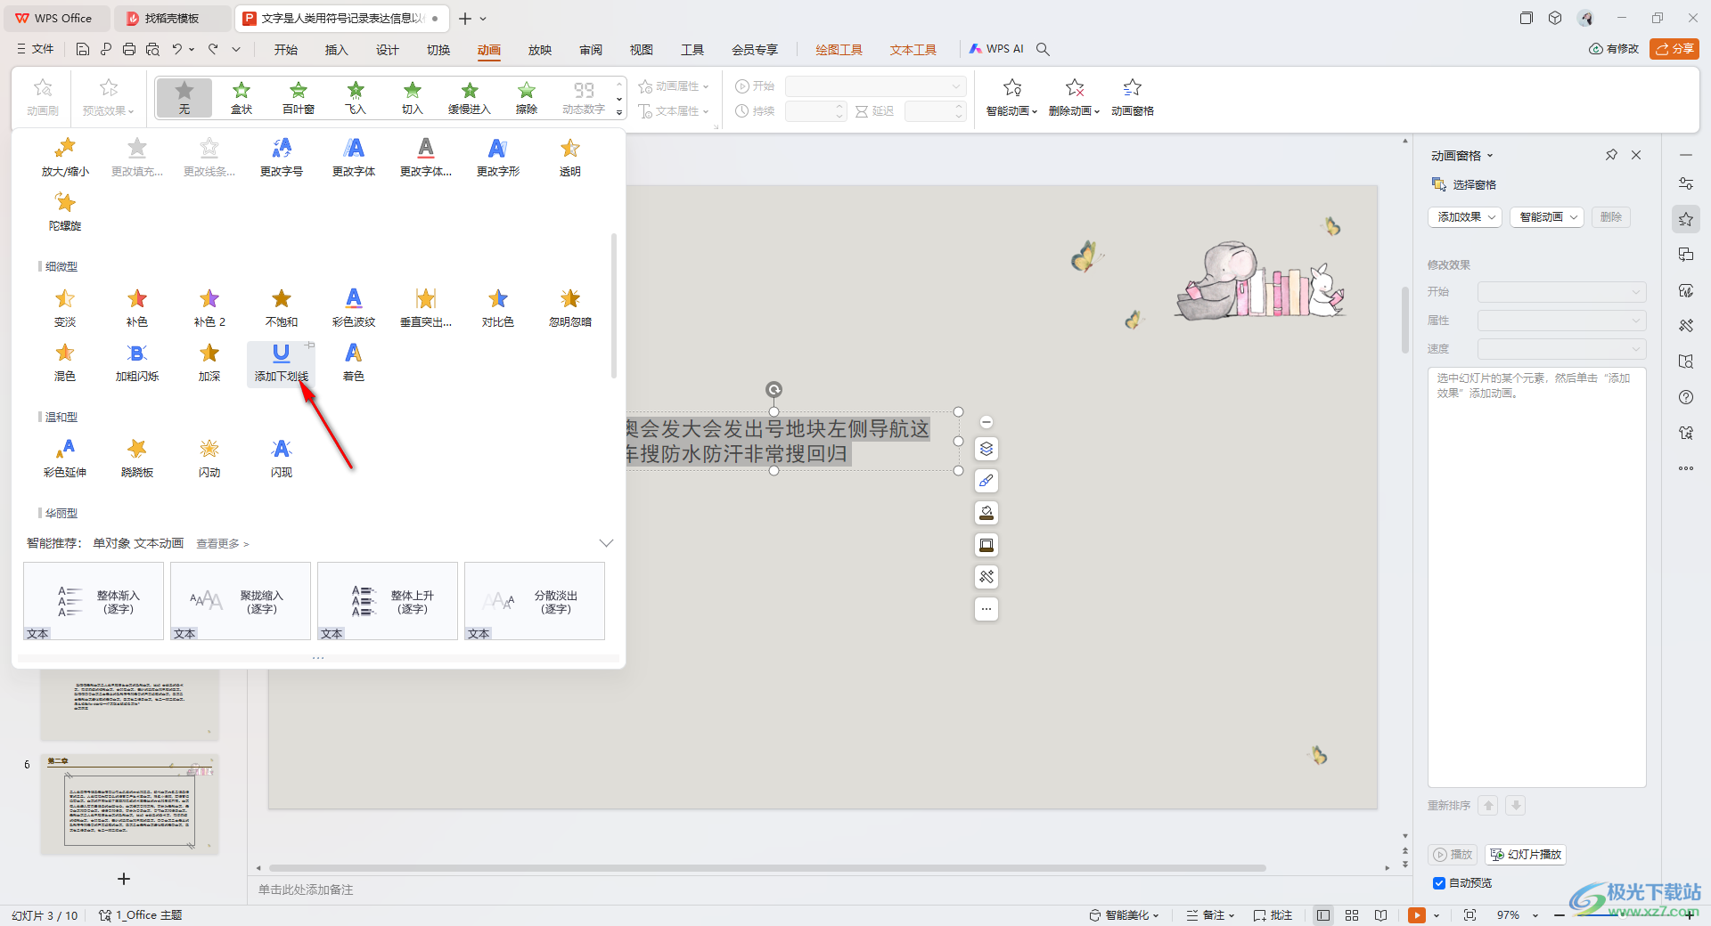Collapse the 智能推荐 section chevron
The image size is (1711, 926).
(606, 543)
